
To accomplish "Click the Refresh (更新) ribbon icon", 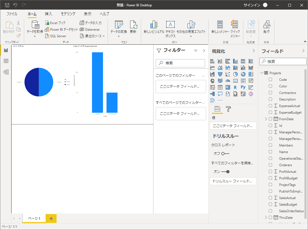I will [133, 27].
